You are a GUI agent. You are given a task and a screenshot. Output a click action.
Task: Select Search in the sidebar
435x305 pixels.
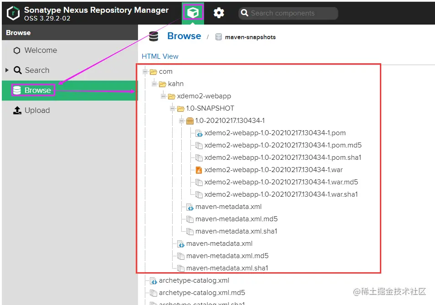tap(37, 70)
